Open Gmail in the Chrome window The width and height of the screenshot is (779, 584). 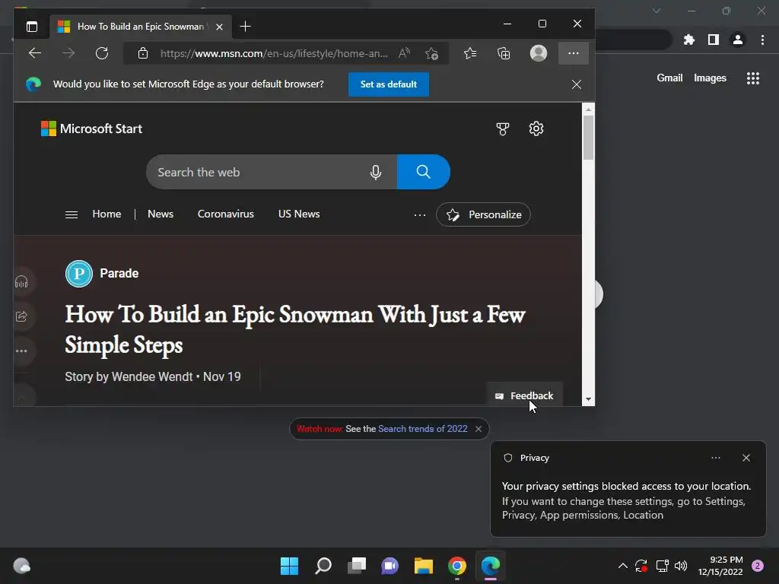[669, 78]
